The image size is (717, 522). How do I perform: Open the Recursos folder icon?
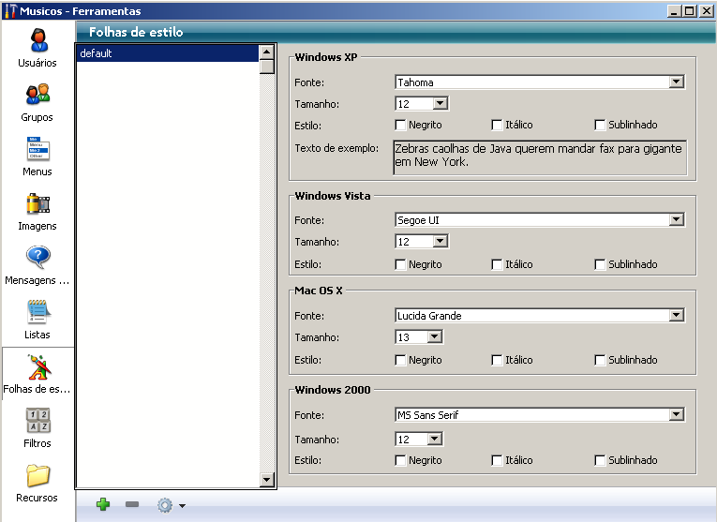37,475
